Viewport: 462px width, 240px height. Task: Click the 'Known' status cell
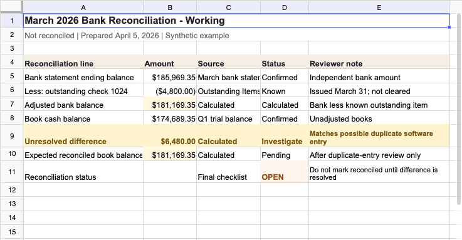pos(285,90)
